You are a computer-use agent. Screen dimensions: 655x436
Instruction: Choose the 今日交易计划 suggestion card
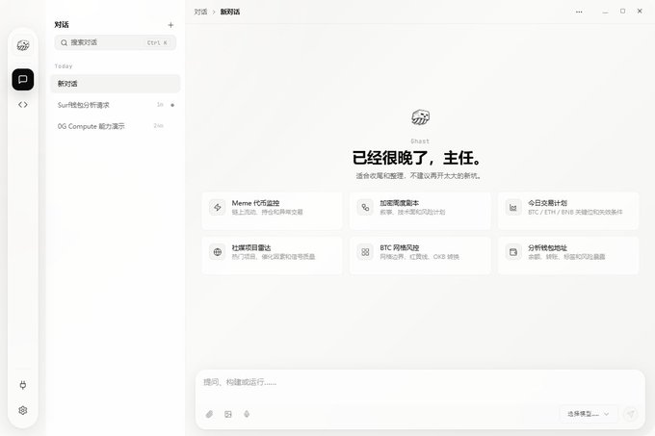pyautogui.click(x=568, y=211)
